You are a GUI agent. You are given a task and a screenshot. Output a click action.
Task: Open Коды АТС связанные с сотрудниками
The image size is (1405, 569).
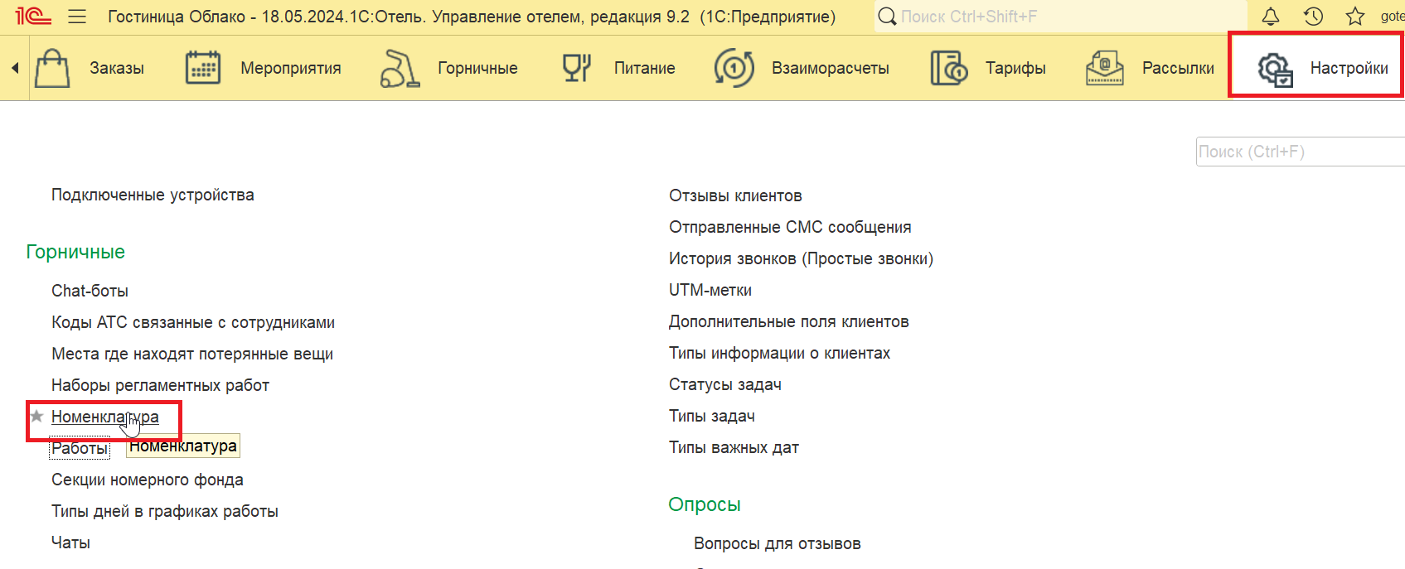pyautogui.click(x=193, y=322)
